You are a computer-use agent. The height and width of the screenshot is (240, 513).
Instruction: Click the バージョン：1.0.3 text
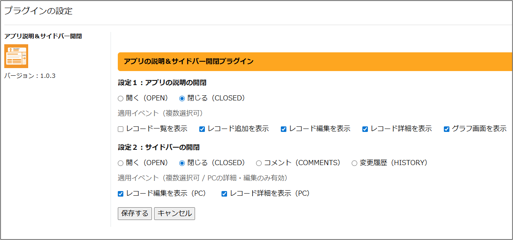30,76
